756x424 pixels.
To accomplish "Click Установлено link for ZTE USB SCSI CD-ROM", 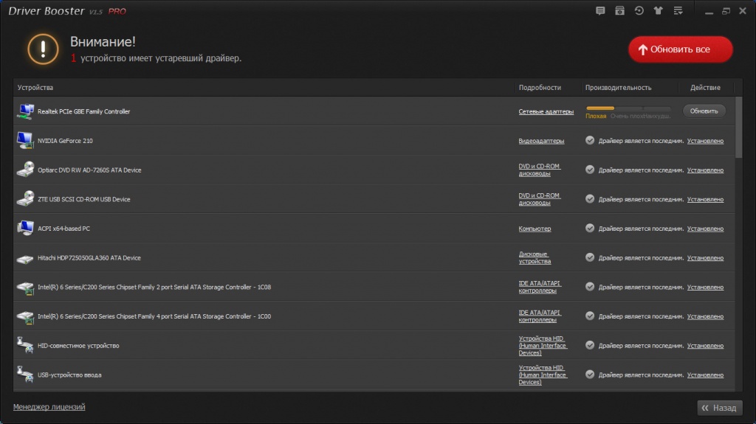I will (705, 199).
